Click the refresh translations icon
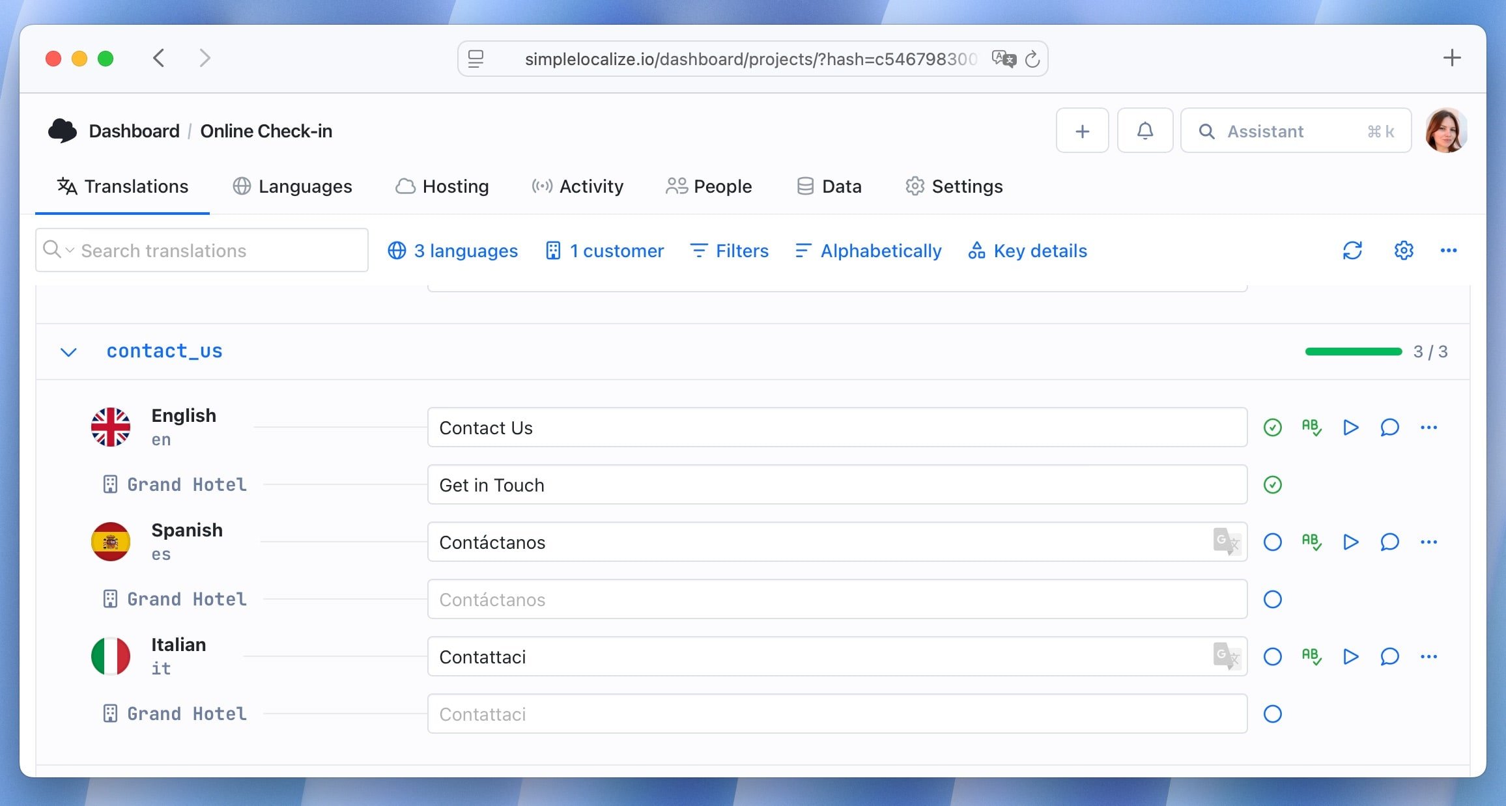The height and width of the screenshot is (806, 1506). (x=1353, y=251)
